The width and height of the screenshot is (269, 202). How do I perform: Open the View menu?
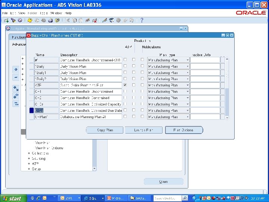click(22, 13)
